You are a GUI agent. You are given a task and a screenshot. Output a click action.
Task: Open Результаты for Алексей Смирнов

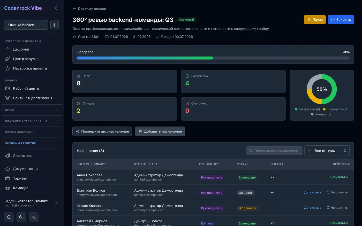339,223
